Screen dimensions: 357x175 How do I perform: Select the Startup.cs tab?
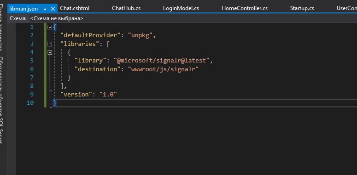[x=302, y=8]
